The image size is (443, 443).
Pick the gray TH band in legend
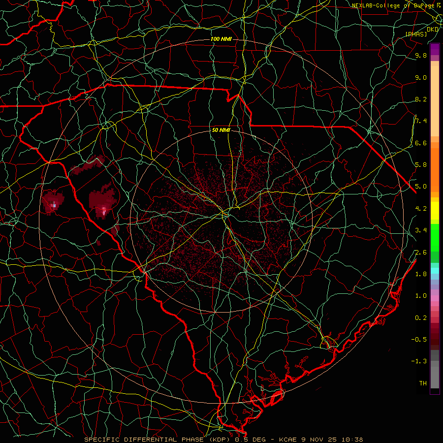pos(435,378)
